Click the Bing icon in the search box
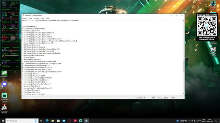 pos(35,121)
